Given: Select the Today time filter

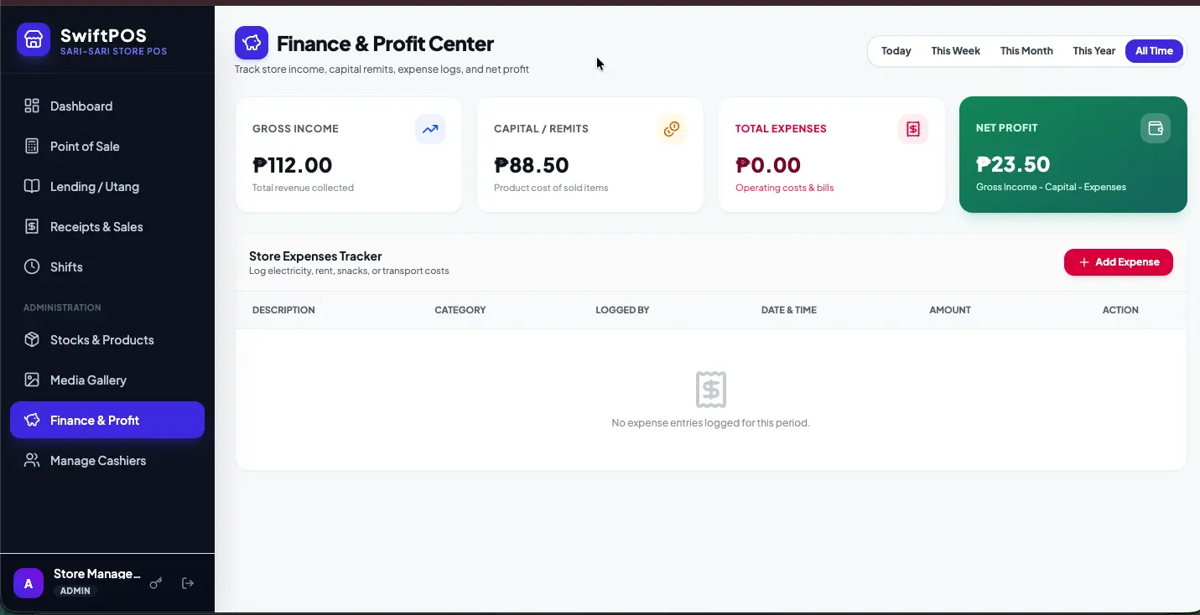Looking at the screenshot, I should [896, 51].
